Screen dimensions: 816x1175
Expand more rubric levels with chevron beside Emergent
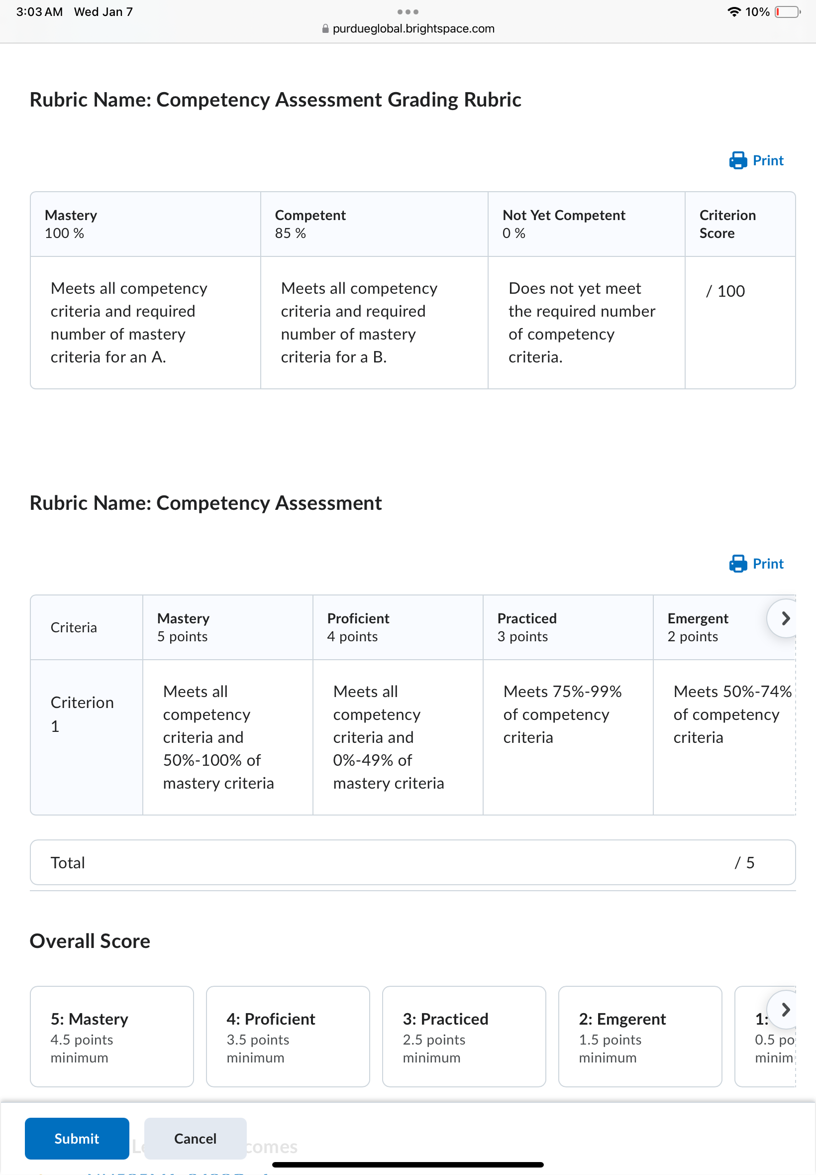click(x=785, y=618)
